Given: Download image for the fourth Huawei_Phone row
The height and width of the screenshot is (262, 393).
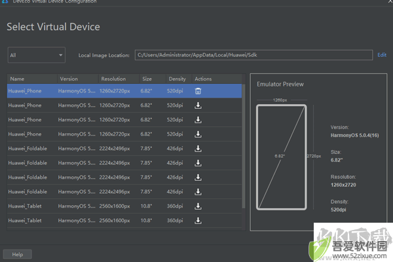Looking at the screenshot, I should click(x=198, y=134).
